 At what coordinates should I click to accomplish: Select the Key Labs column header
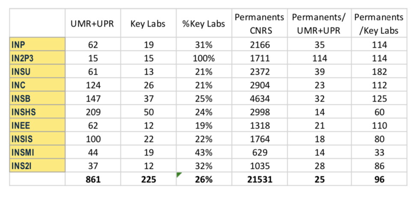coord(148,24)
